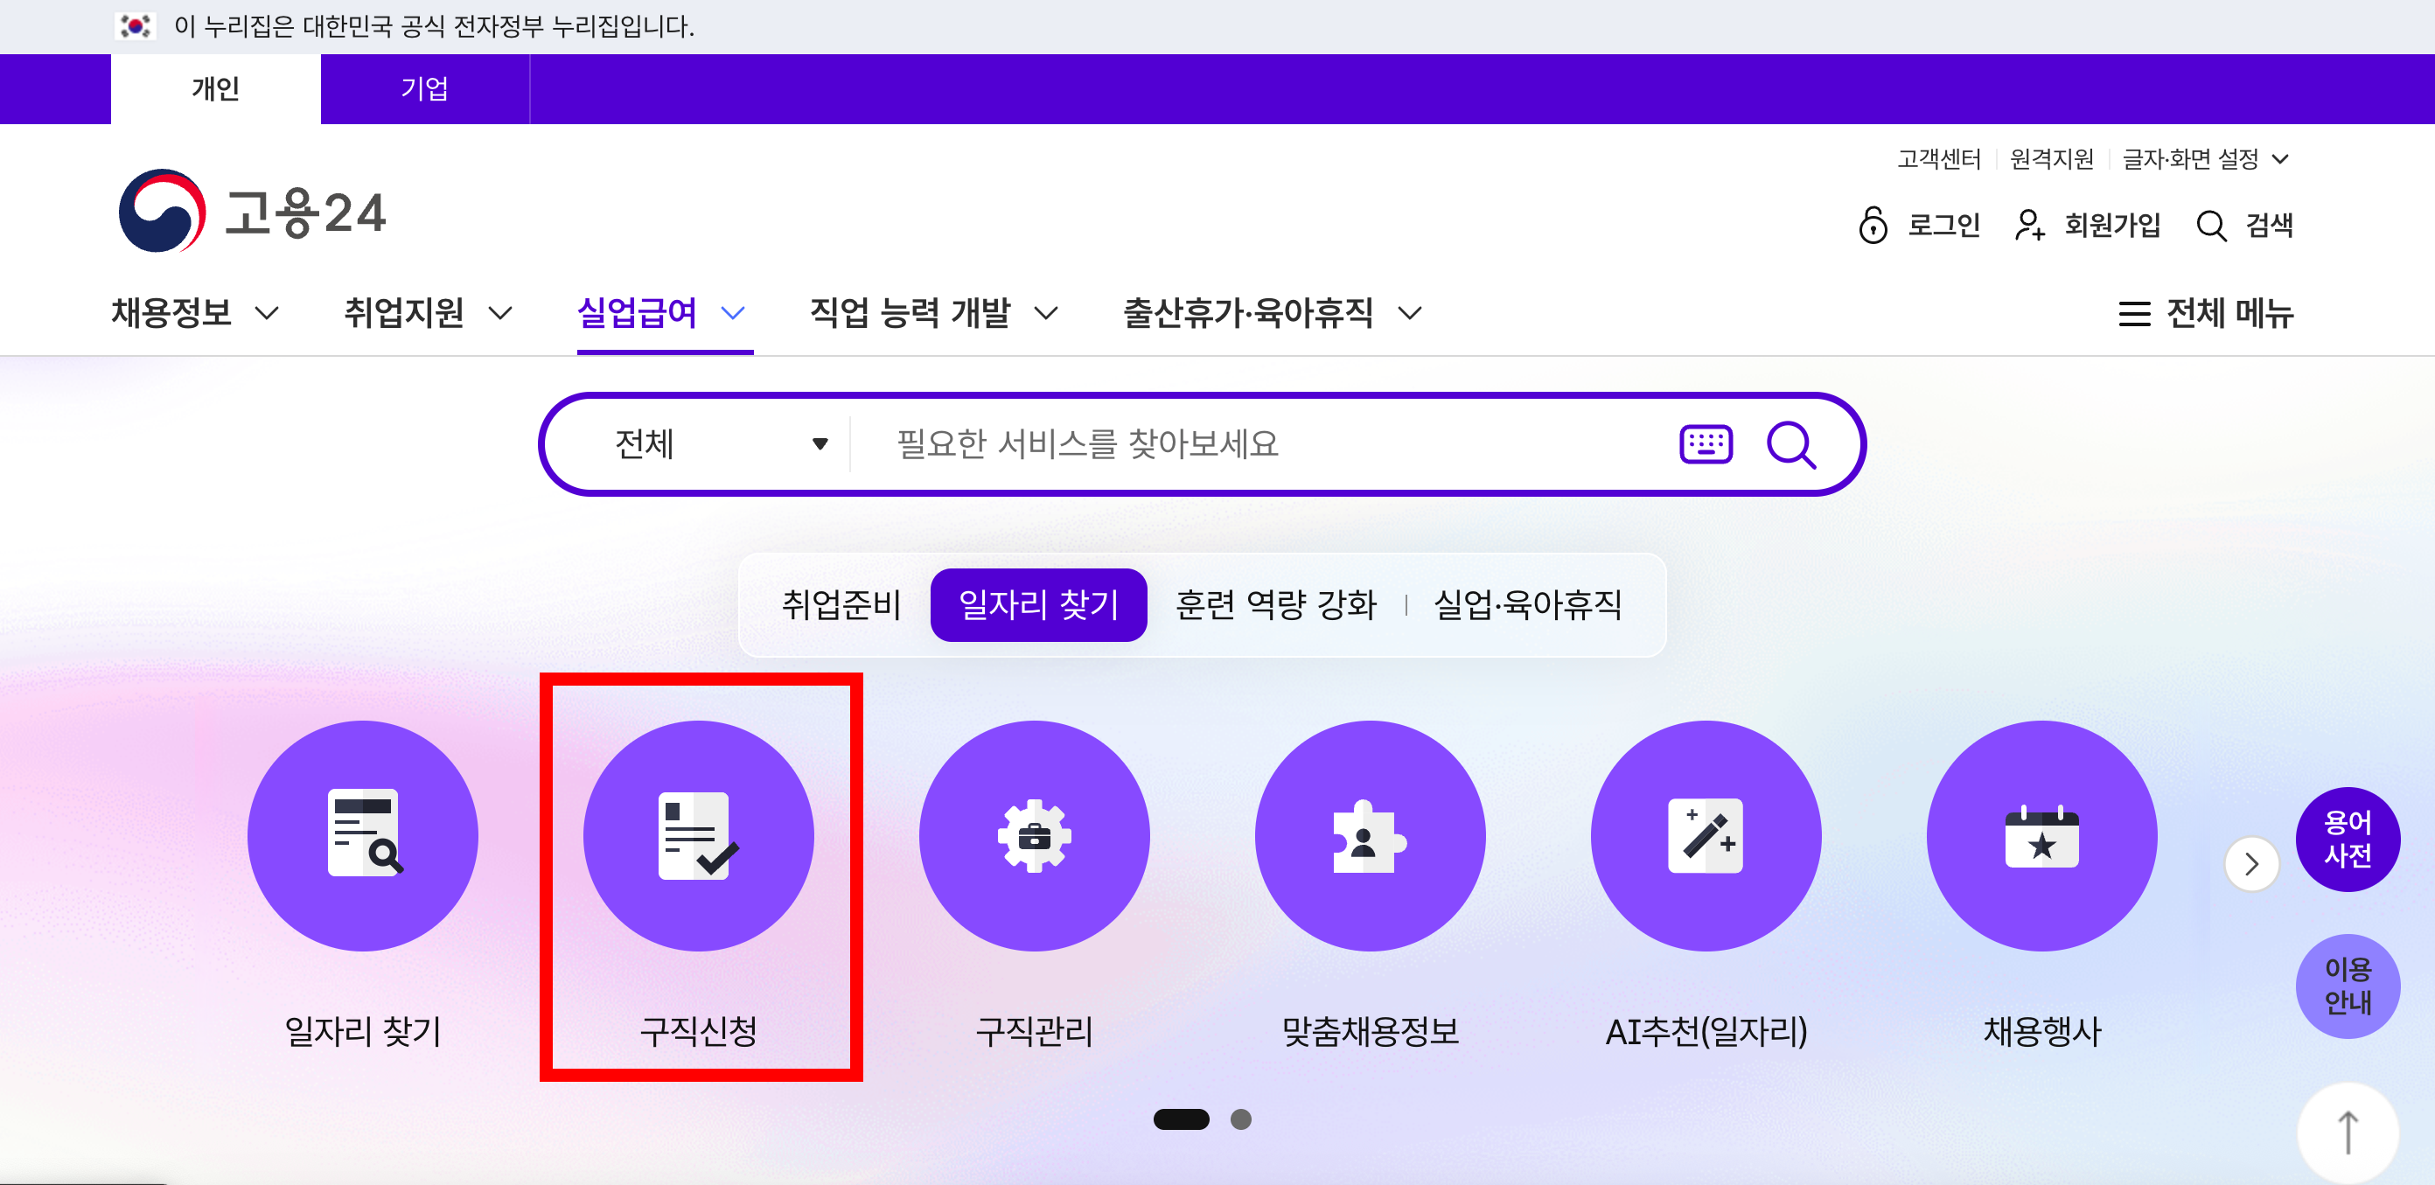Select the 취업준비 tab

841,605
